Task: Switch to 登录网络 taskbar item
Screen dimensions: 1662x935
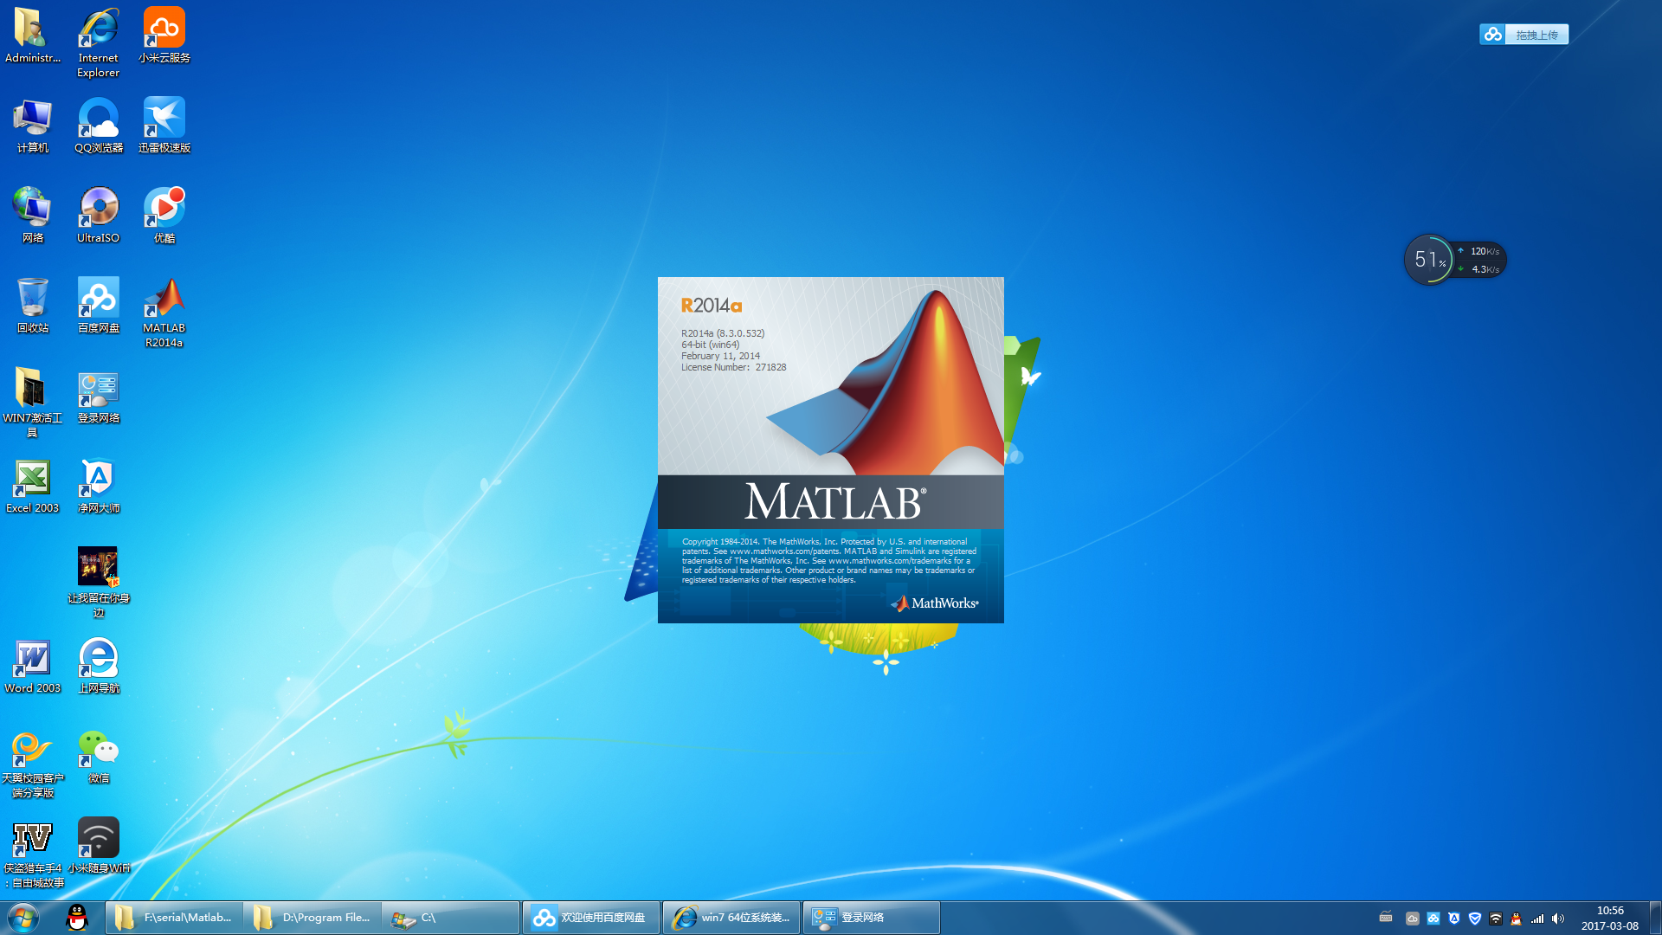Action: coord(872,918)
